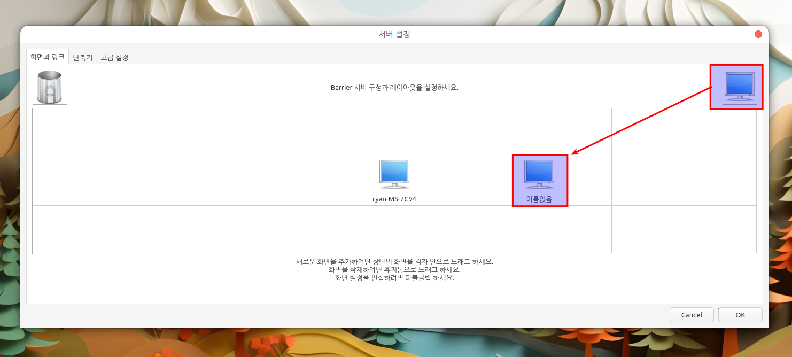
Task: Select the empty cell right of 이름없음
Action: [x=684, y=181]
